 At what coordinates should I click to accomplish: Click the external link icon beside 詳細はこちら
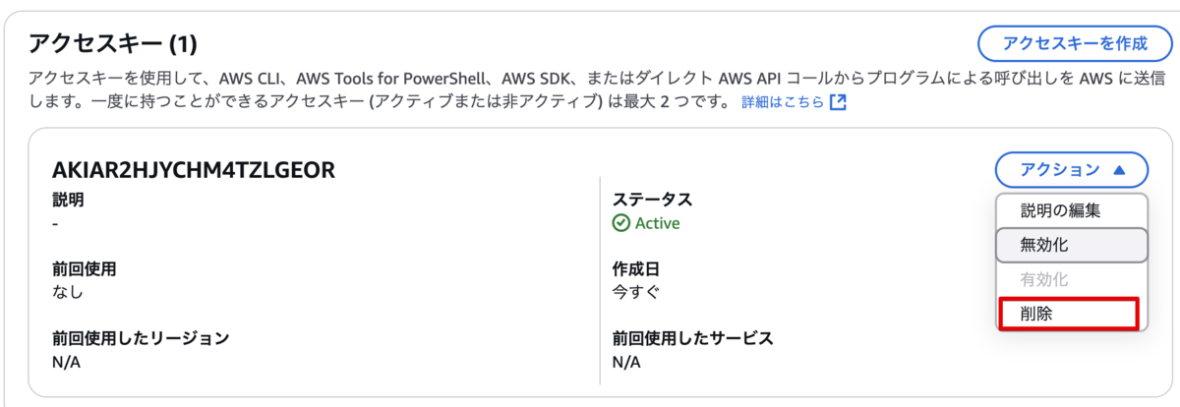click(838, 102)
